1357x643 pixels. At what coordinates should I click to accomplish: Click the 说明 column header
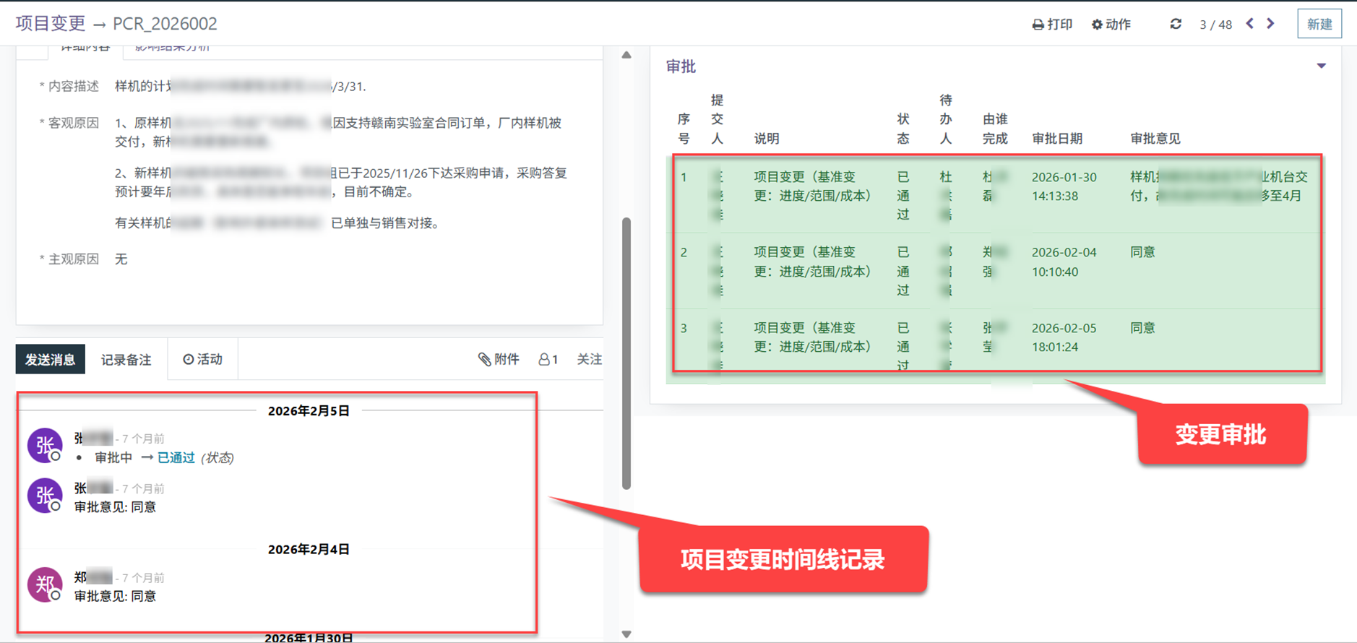(767, 138)
